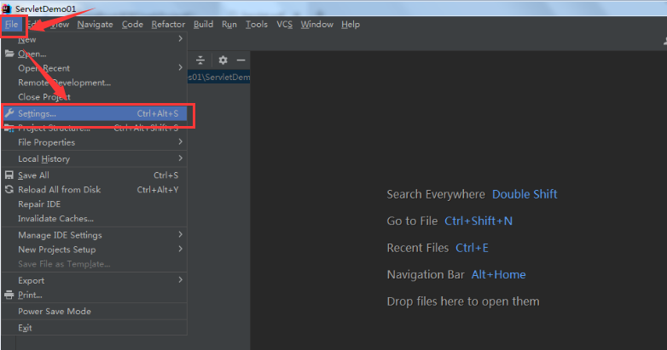Viewport: 667px width, 350px height.
Task: Open the VCS menu
Action: (285, 25)
